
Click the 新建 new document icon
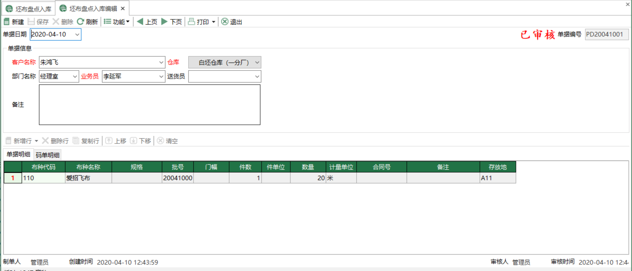[6, 22]
